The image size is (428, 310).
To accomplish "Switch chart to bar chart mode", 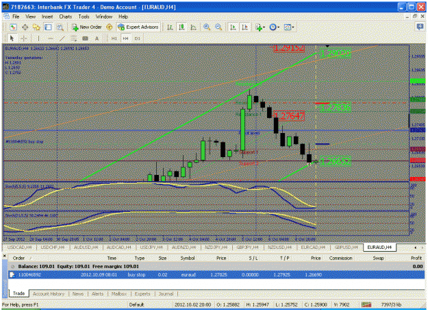I will [170, 27].
